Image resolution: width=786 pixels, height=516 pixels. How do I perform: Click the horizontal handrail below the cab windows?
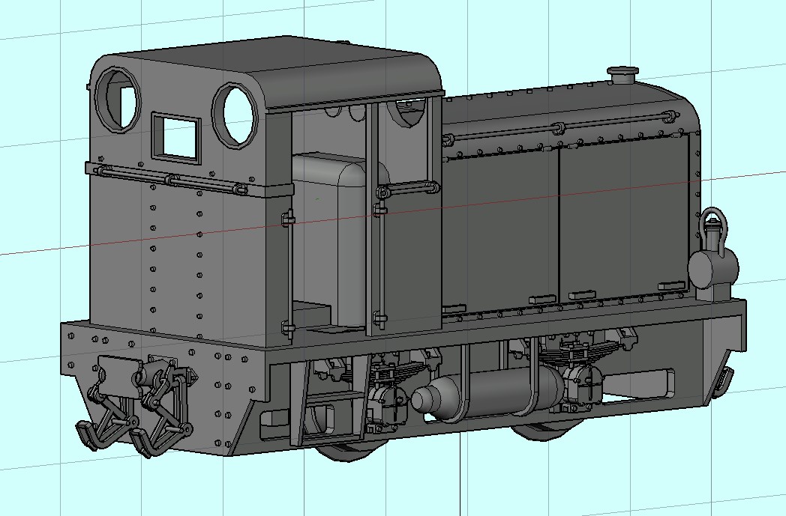point(170,179)
